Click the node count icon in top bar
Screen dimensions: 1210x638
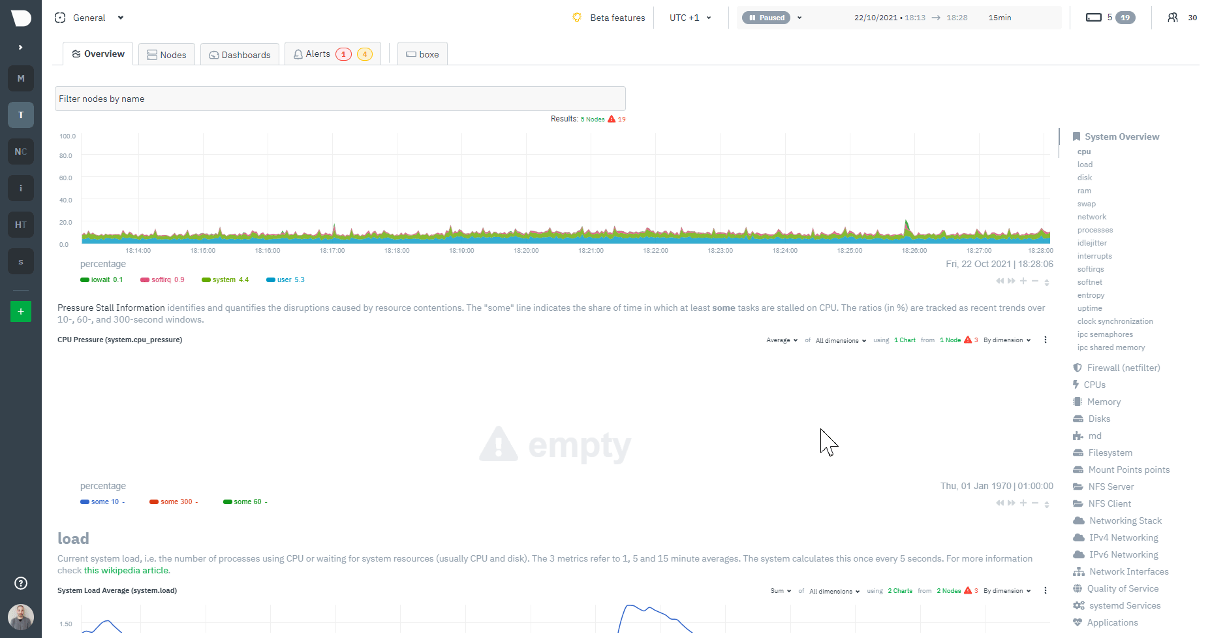pos(1095,18)
